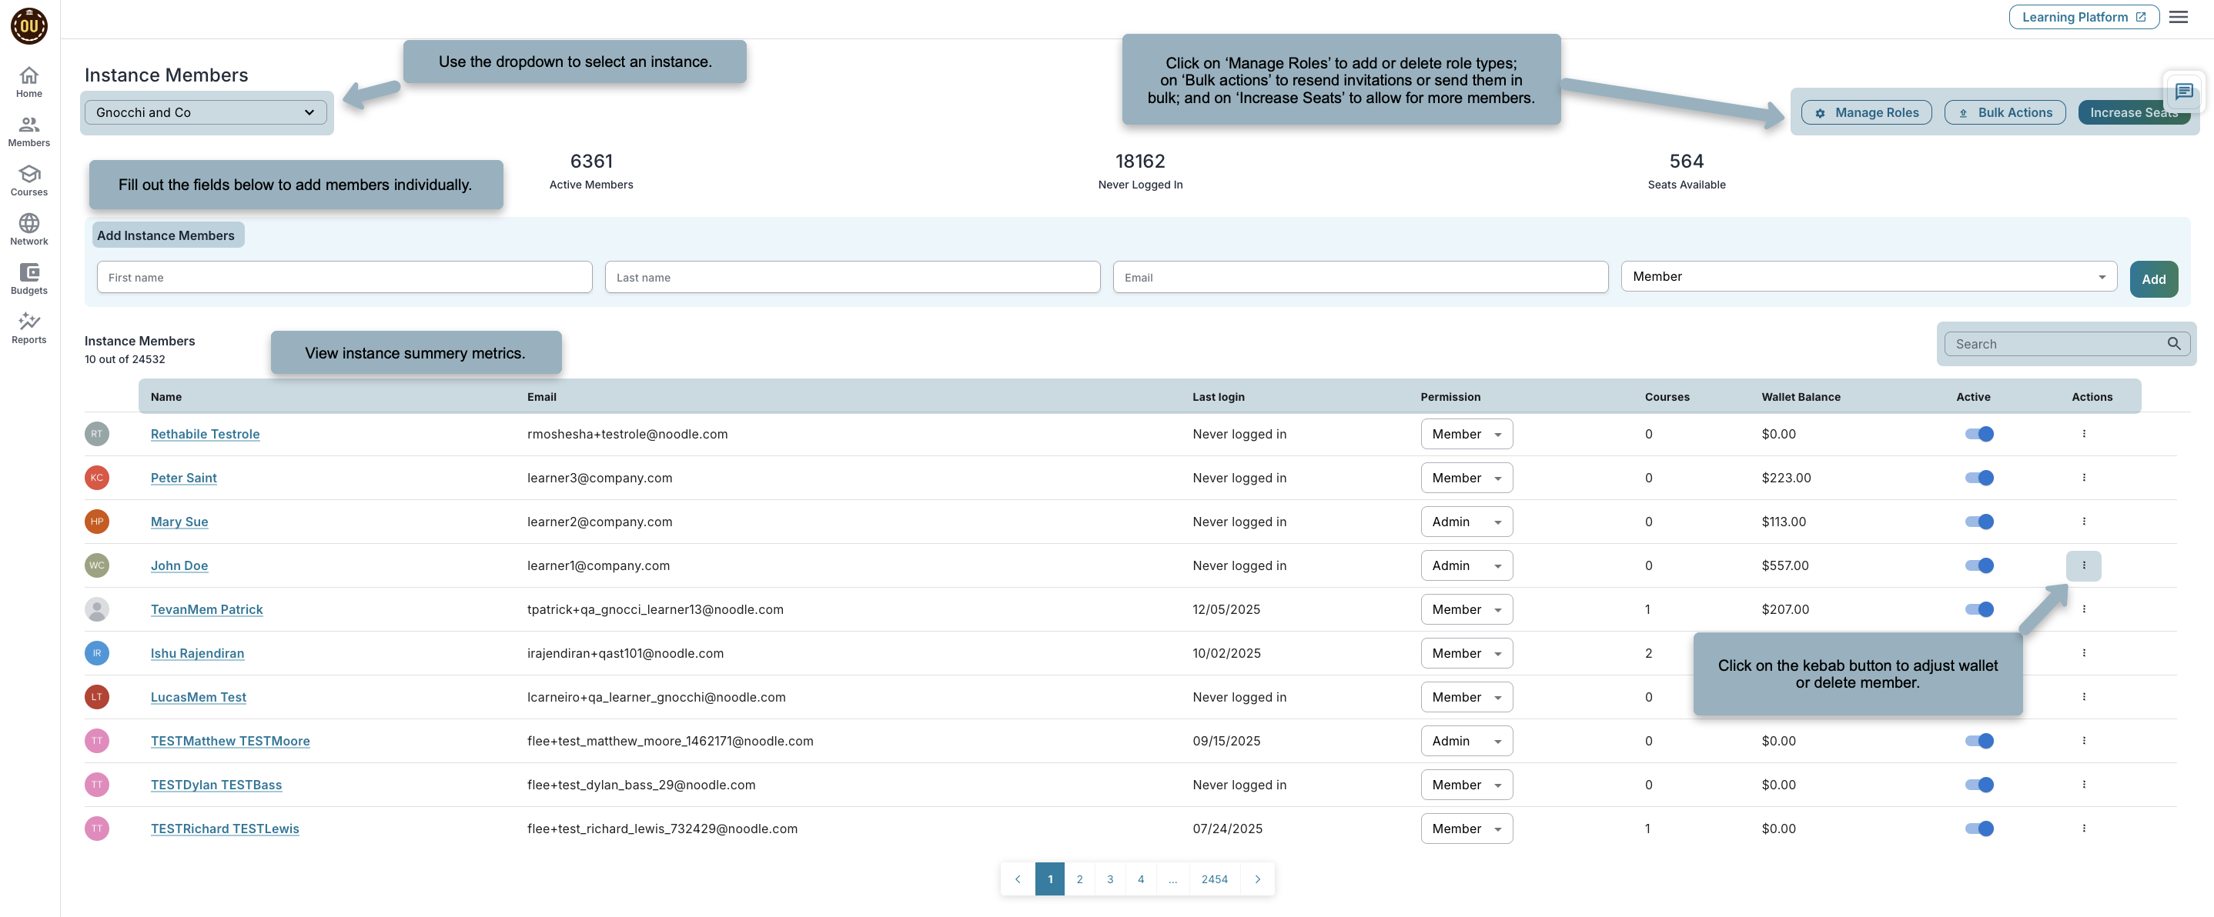The image size is (2214, 917).
Task: Change permission for Ishu Rajendiran
Action: 1467,652
